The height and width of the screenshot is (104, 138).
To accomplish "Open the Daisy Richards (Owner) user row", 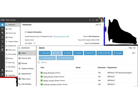I will pos(87,73).
